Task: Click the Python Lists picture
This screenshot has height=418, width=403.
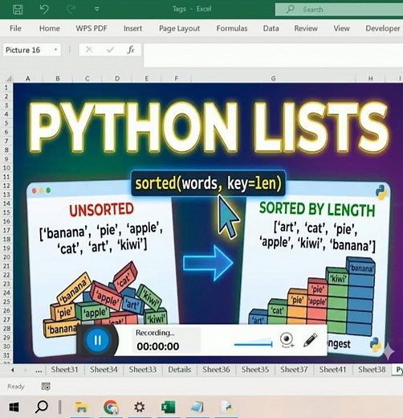Action: pyautogui.click(x=208, y=223)
